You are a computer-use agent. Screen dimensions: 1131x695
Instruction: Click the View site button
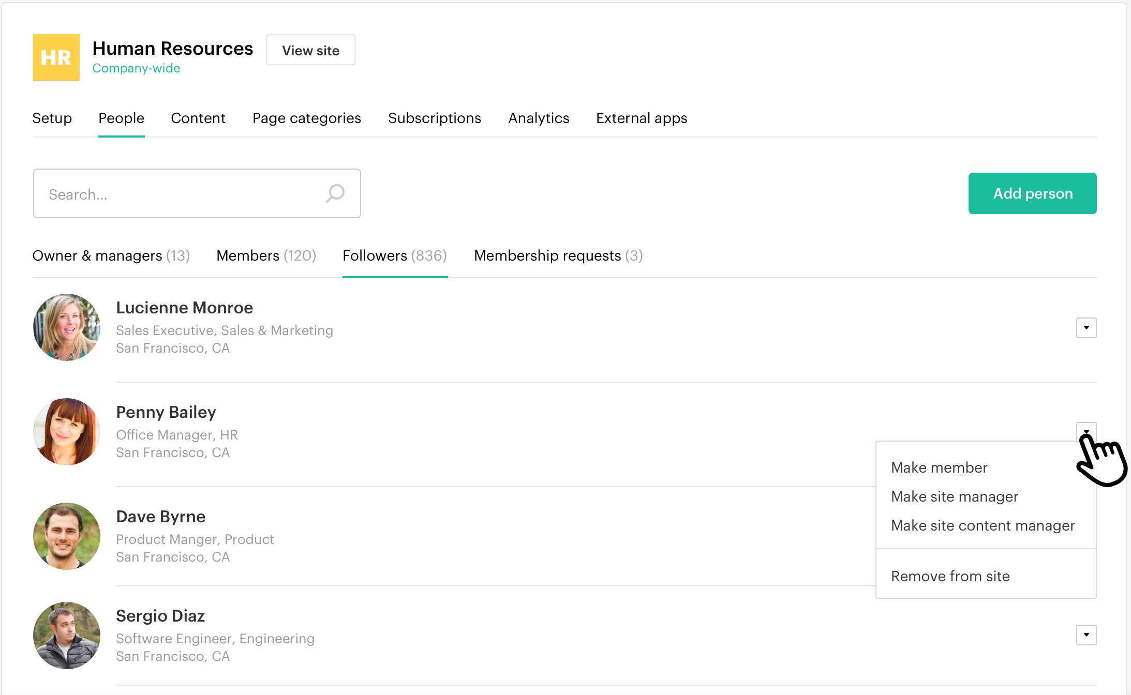click(310, 50)
